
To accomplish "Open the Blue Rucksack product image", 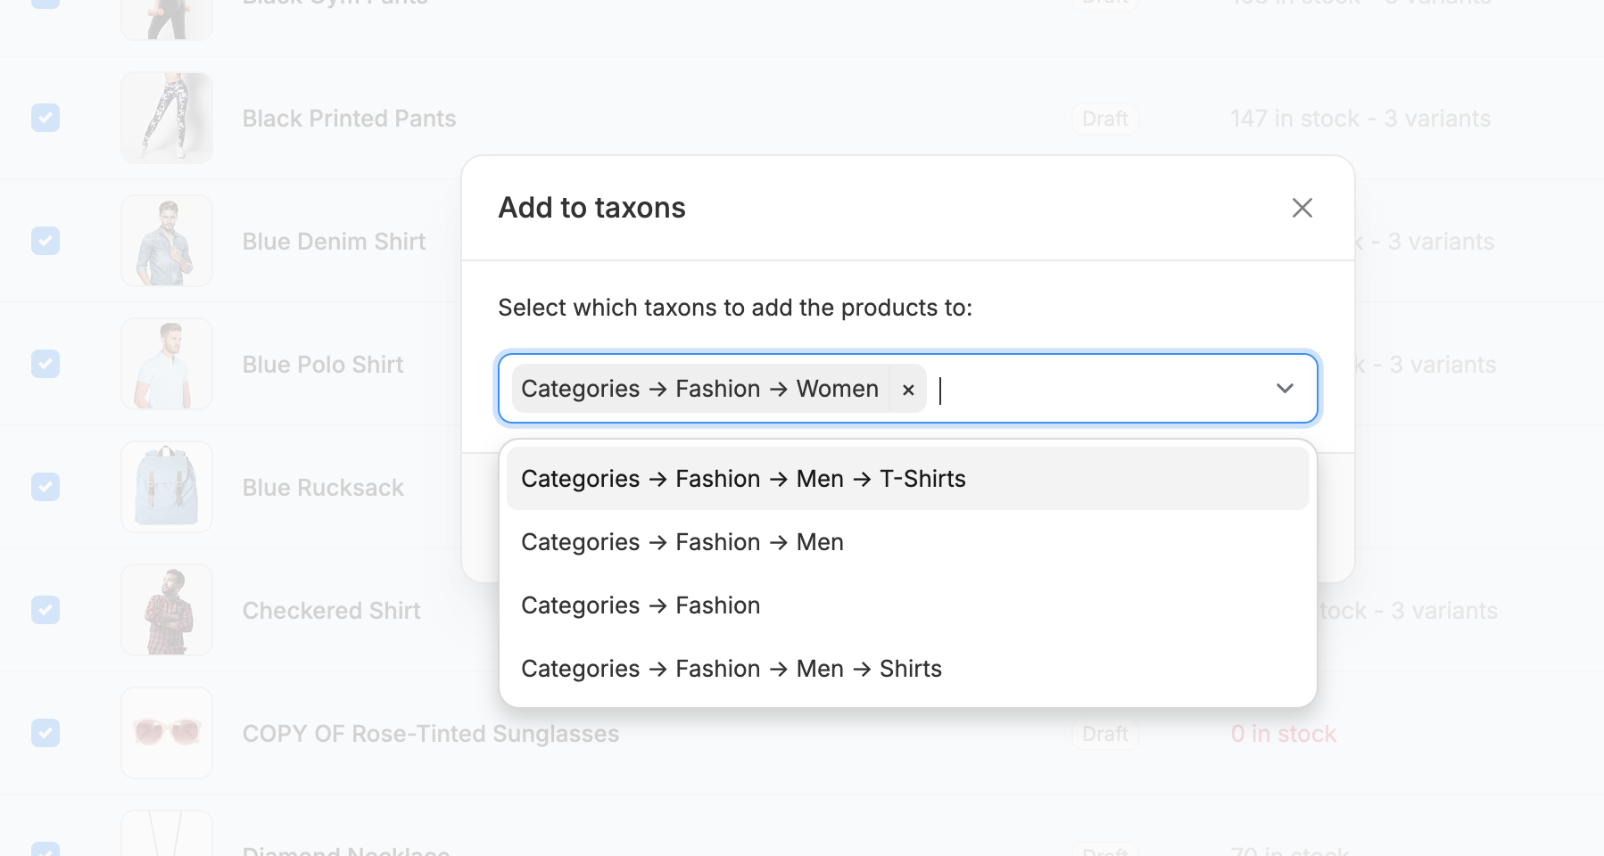I will [x=167, y=487].
